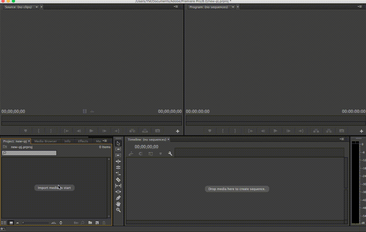Click Mark Out in Program monitor
The width and height of the screenshot is (366, 232).
[x=235, y=131]
